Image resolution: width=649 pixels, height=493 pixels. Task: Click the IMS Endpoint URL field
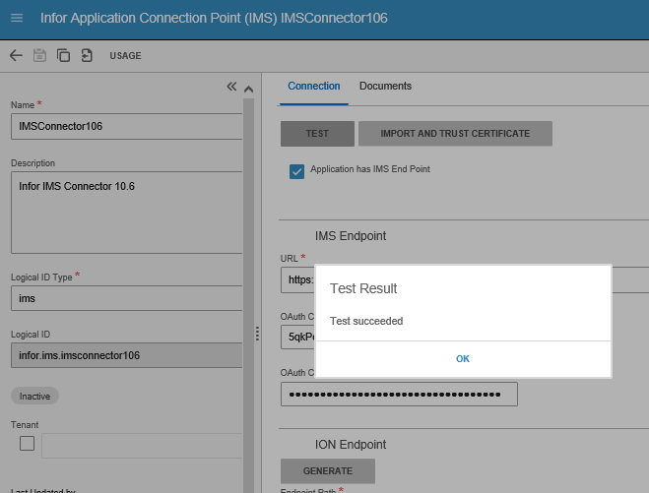click(x=297, y=280)
